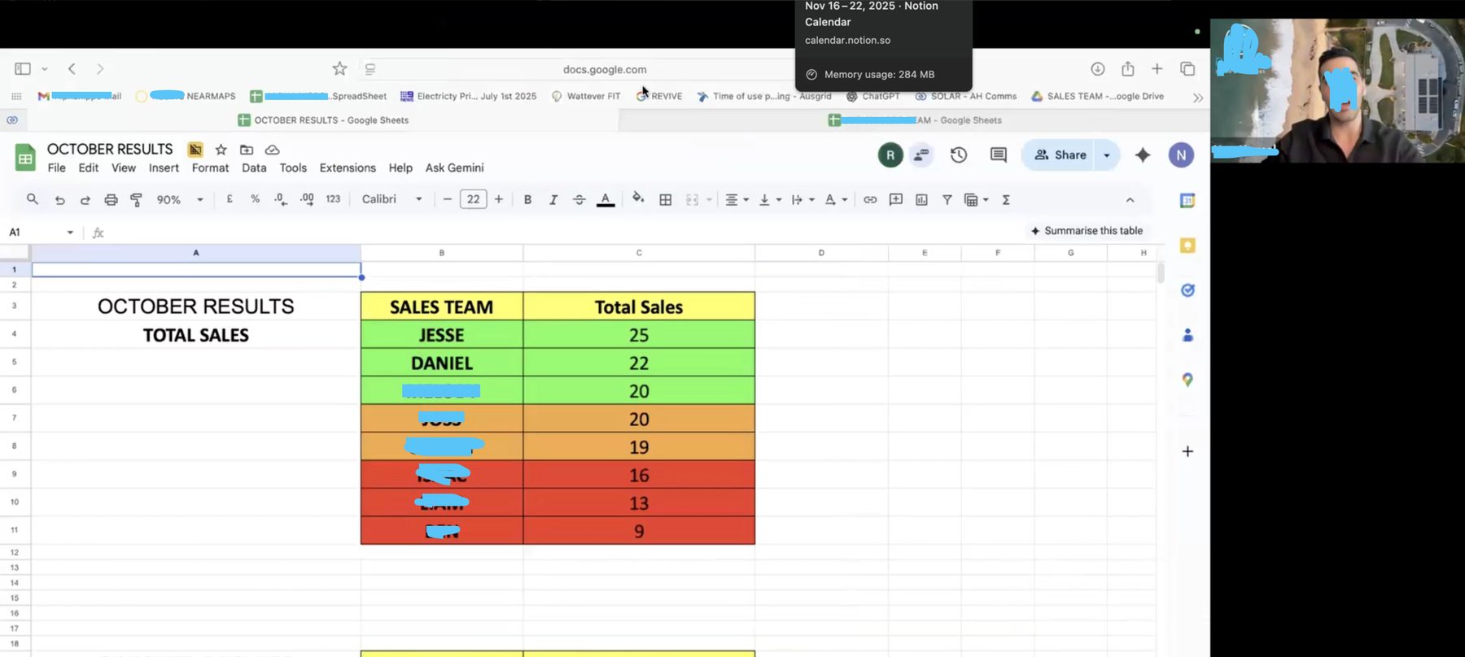Insert a link
The image size is (1465, 657).
pyautogui.click(x=870, y=200)
